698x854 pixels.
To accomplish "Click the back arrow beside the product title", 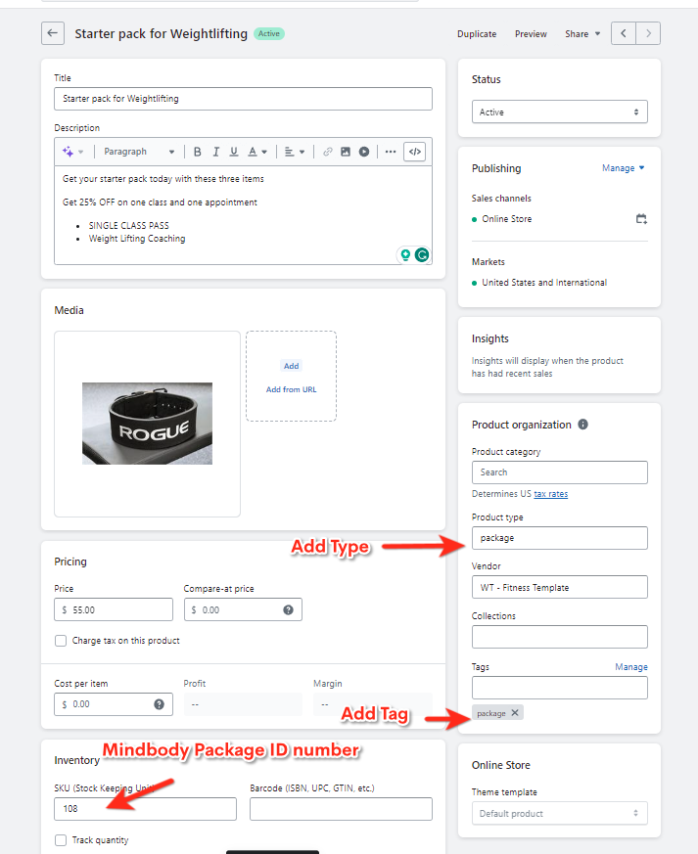I will point(53,33).
